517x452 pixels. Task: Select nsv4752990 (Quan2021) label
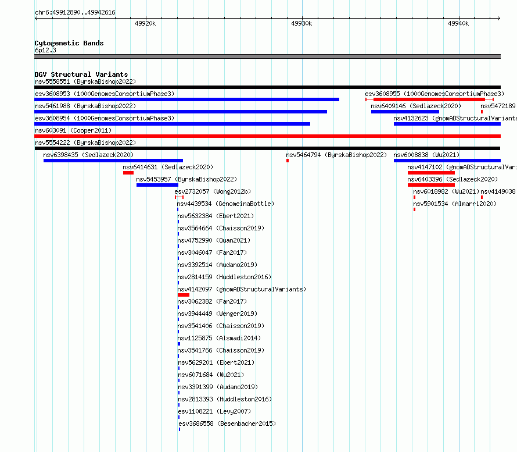pyautogui.click(x=214, y=240)
